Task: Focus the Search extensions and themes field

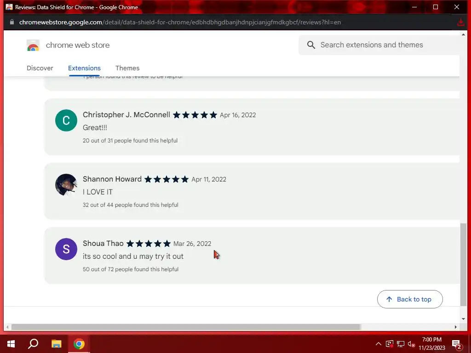Action: pos(379,45)
